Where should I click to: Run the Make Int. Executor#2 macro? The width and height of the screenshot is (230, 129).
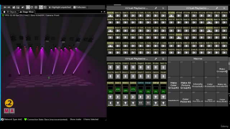(222, 84)
